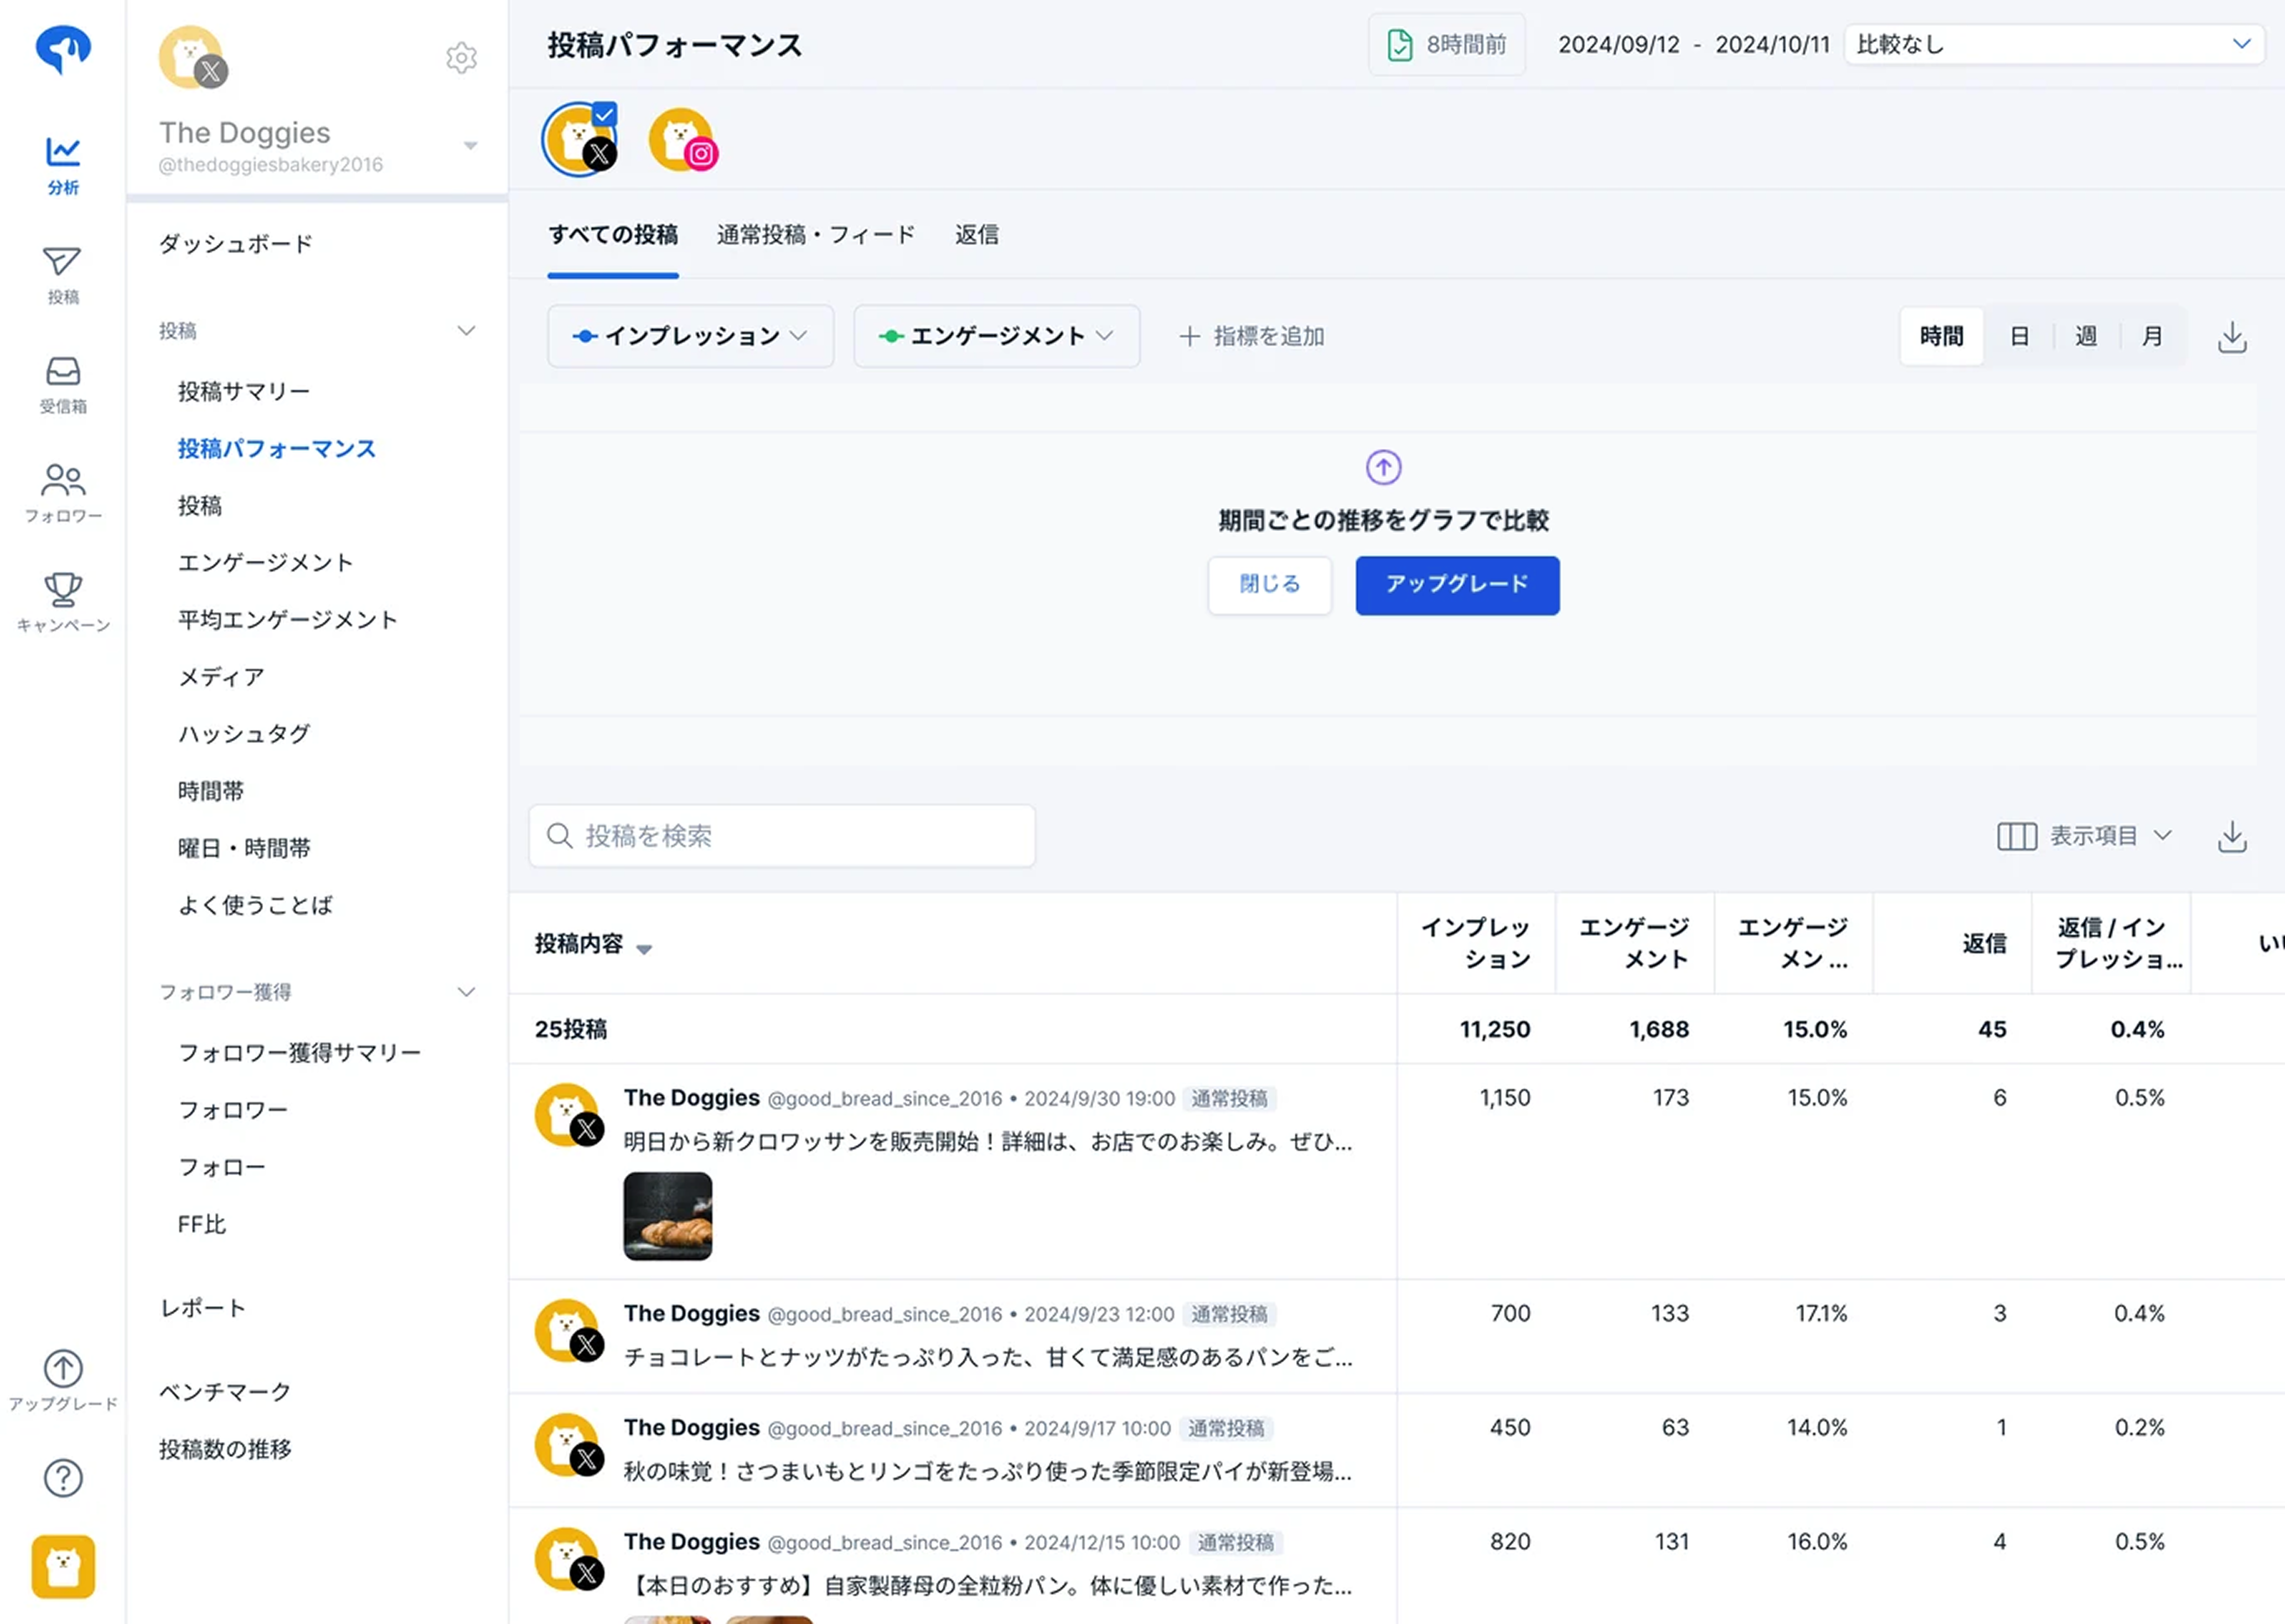Collapse the フォロワー獲得 section chevron
Image resolution: width=2285 pixels, height=1624 pixels.
(466, 992)
